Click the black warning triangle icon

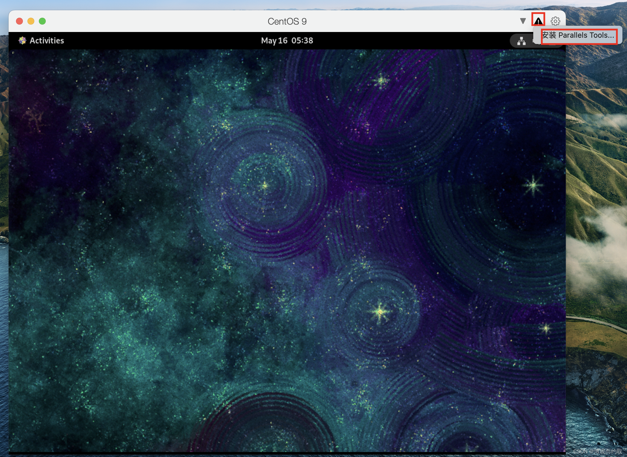pyautogui.click(x=538, y=21)
